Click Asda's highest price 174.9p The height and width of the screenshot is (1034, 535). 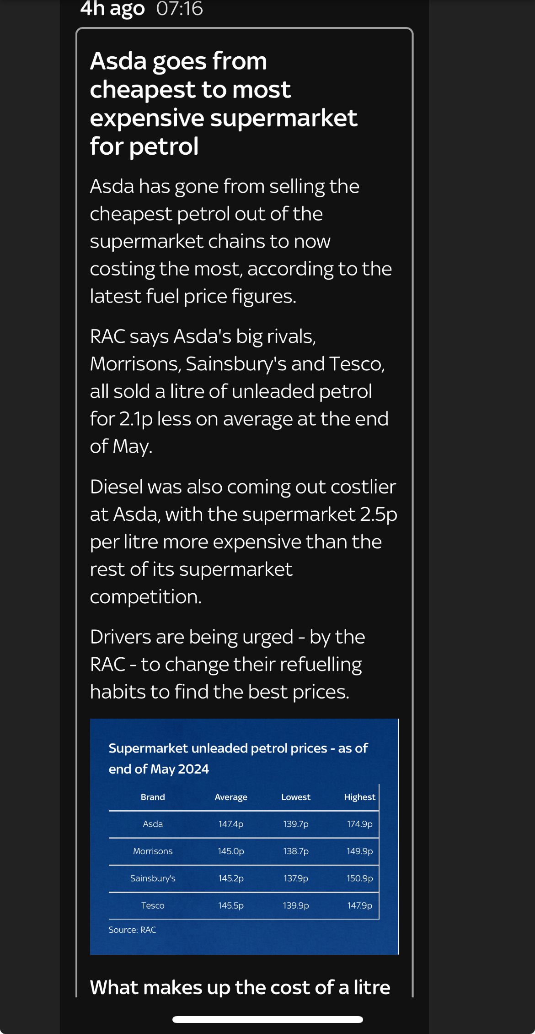[x=359, y=824]
